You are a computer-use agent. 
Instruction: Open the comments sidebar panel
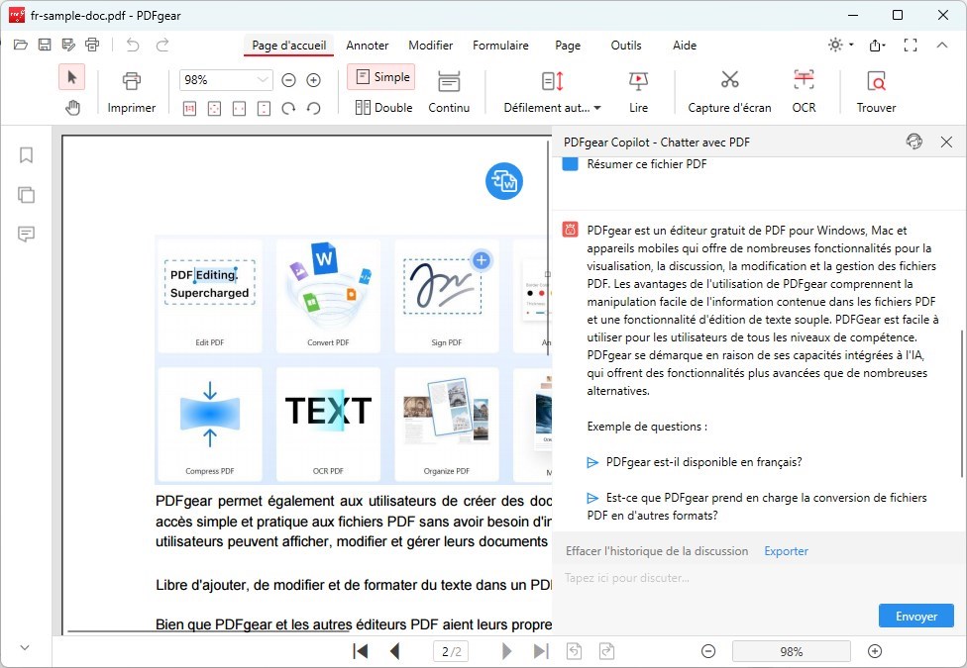tap(26, 234)
